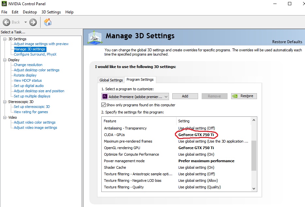The image size is (305, 207).
Task: Open the 3D Settings menu
Action: pos(51,12)
